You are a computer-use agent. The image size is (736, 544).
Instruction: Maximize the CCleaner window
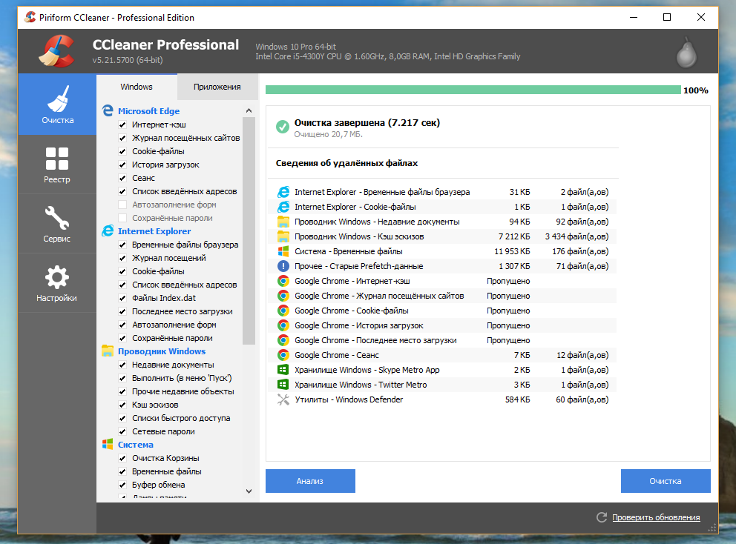[x=667, y=17]
